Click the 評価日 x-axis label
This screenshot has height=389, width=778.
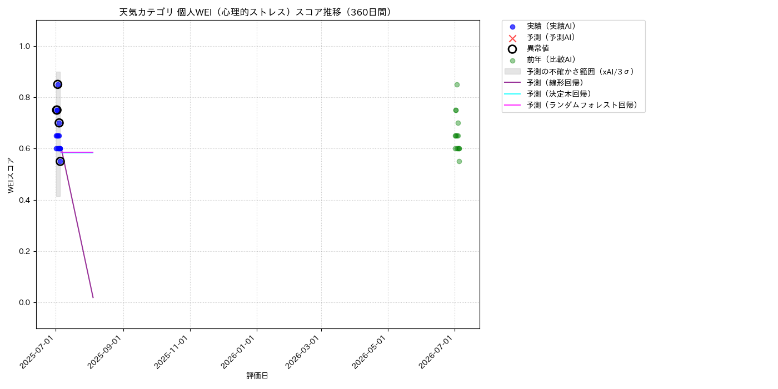(257, 376)
